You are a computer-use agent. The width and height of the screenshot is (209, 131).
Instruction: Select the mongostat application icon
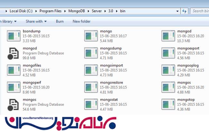point(91,104)
